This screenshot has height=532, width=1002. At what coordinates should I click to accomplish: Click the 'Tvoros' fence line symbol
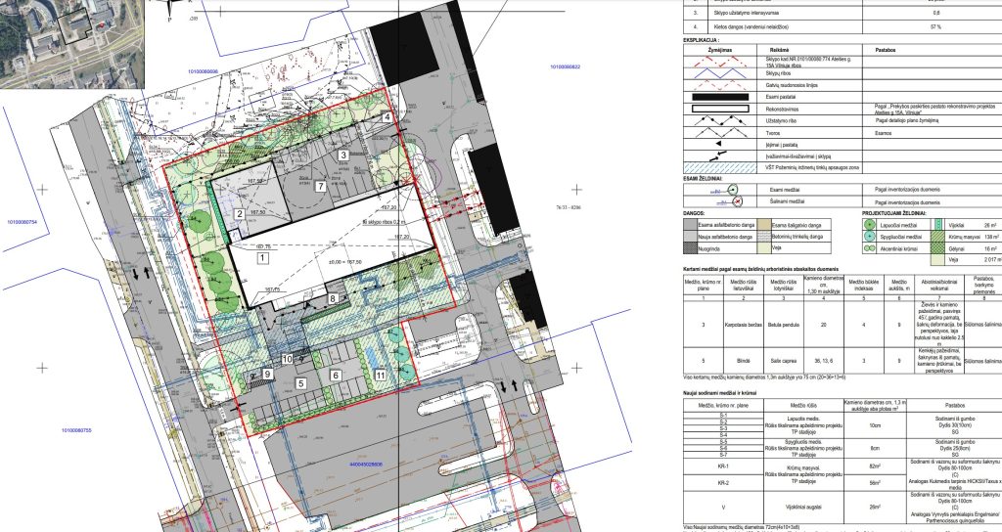[720, 133]
